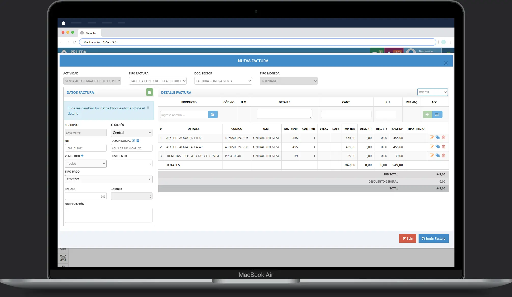Click the Observación text area
The image size is (512, 297).
coord(108,215)
